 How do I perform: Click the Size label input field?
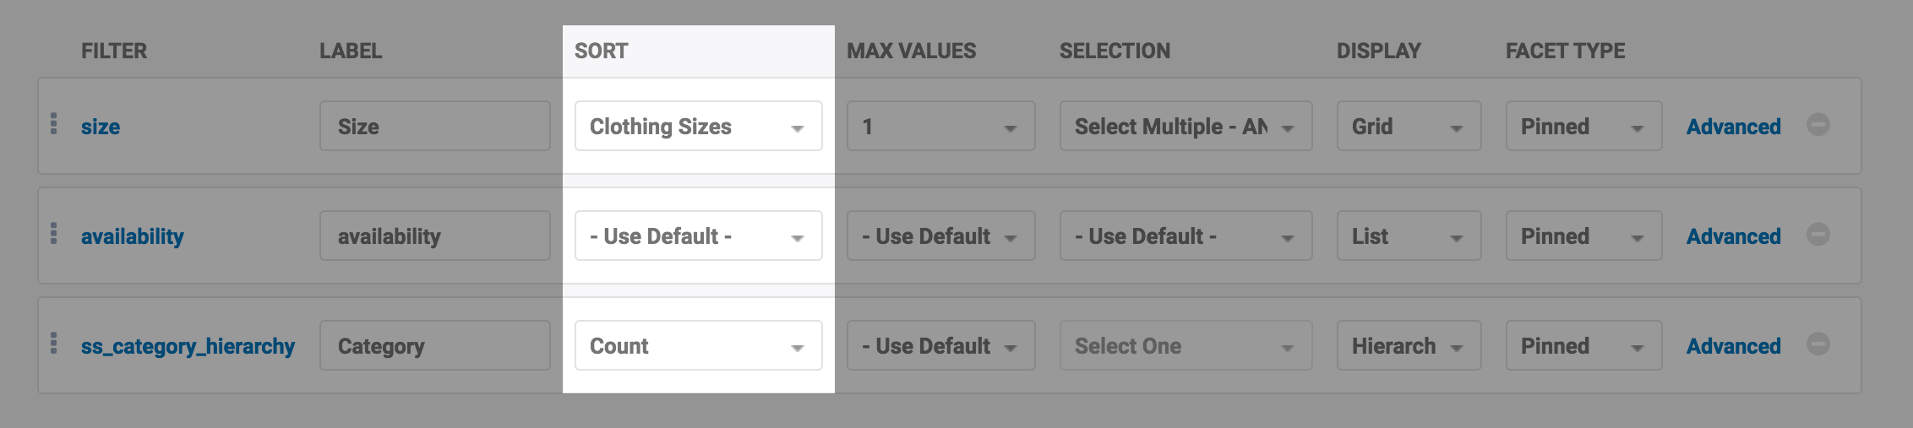click(434, 127)
